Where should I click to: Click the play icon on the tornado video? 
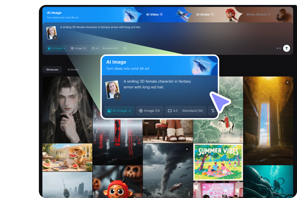[187, 149]
